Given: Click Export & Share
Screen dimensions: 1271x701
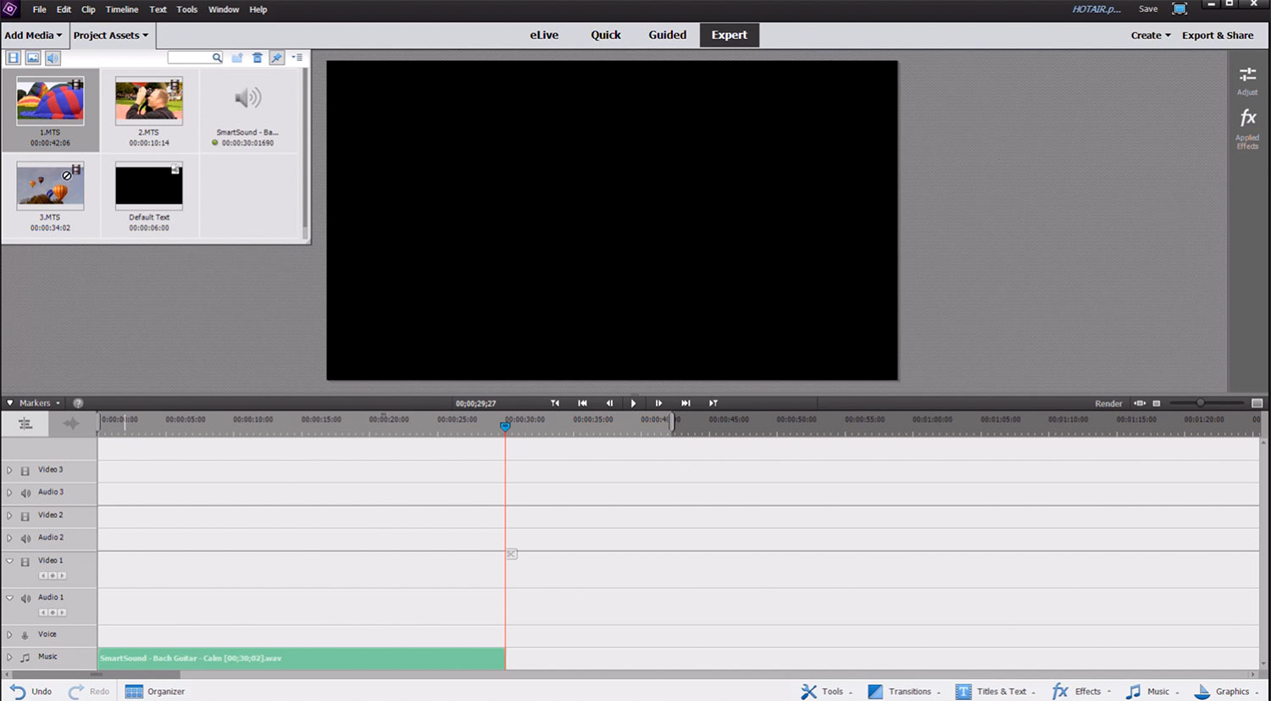Looking at the screenshot, I should click(1217, 35).
